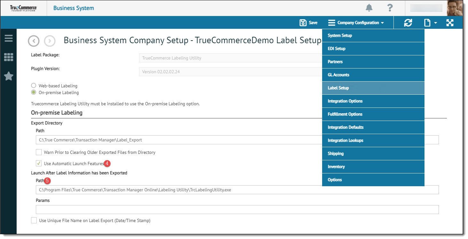Click the Export Directory Path field
This screenshot has width=468, height=239.
(x=237, y=140)
